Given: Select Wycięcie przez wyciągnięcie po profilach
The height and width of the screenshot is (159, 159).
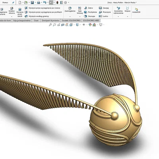Looking at the screenshot, I should 43,12.
